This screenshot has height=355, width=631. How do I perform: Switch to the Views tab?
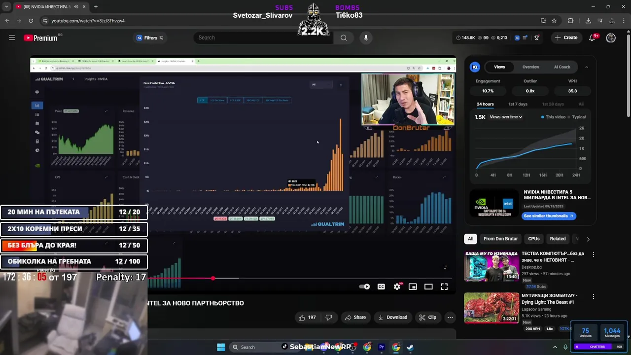[499, 67]
